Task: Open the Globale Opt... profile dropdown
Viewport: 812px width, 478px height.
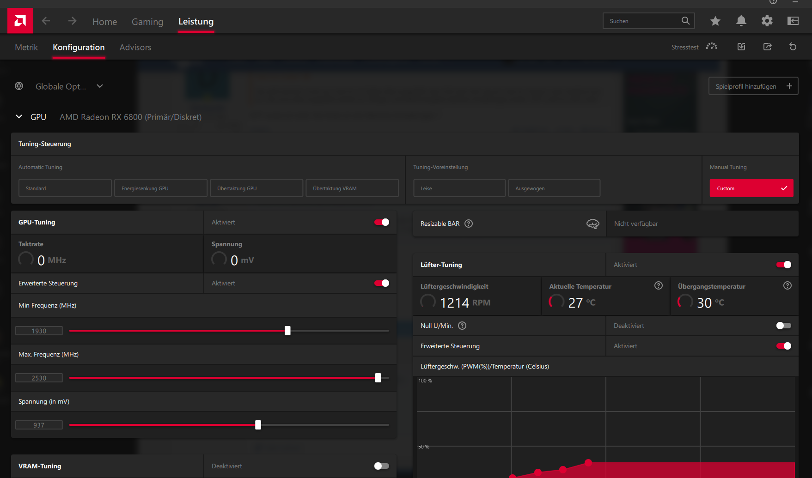Action: (69, 86)
